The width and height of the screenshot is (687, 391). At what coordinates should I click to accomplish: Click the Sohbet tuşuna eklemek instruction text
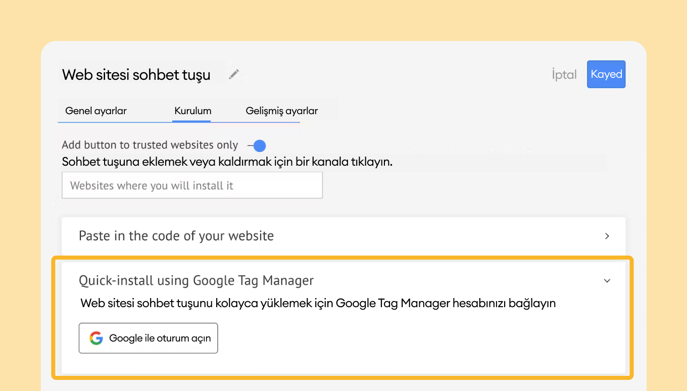[x=227, y=162]
